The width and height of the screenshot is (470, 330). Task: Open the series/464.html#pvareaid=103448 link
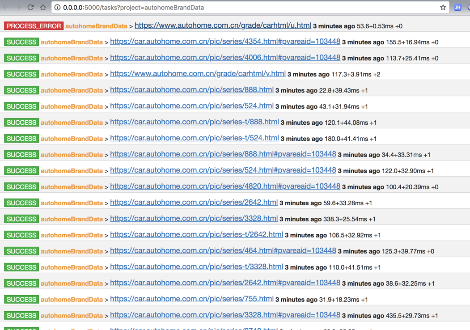coord(223,250)
